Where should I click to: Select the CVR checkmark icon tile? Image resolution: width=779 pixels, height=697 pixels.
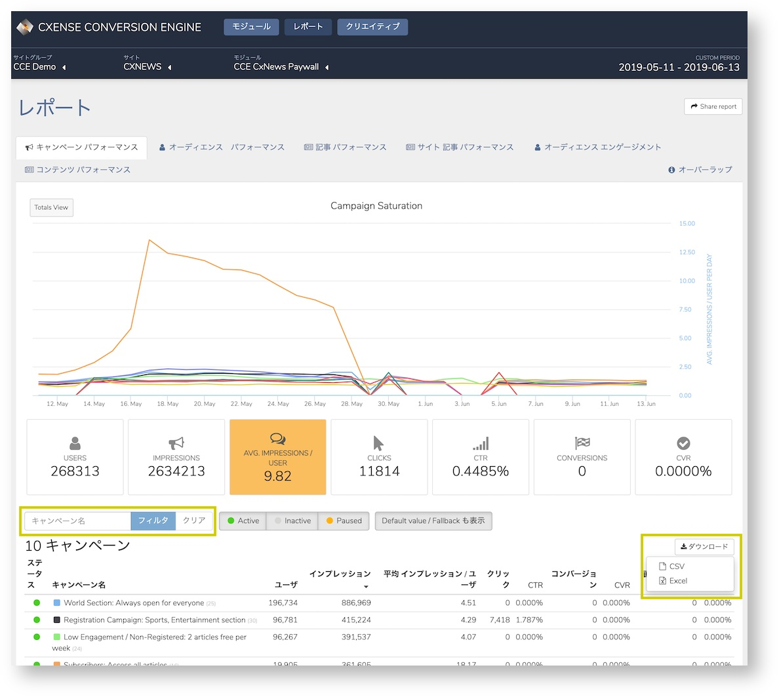pos(683,457)
